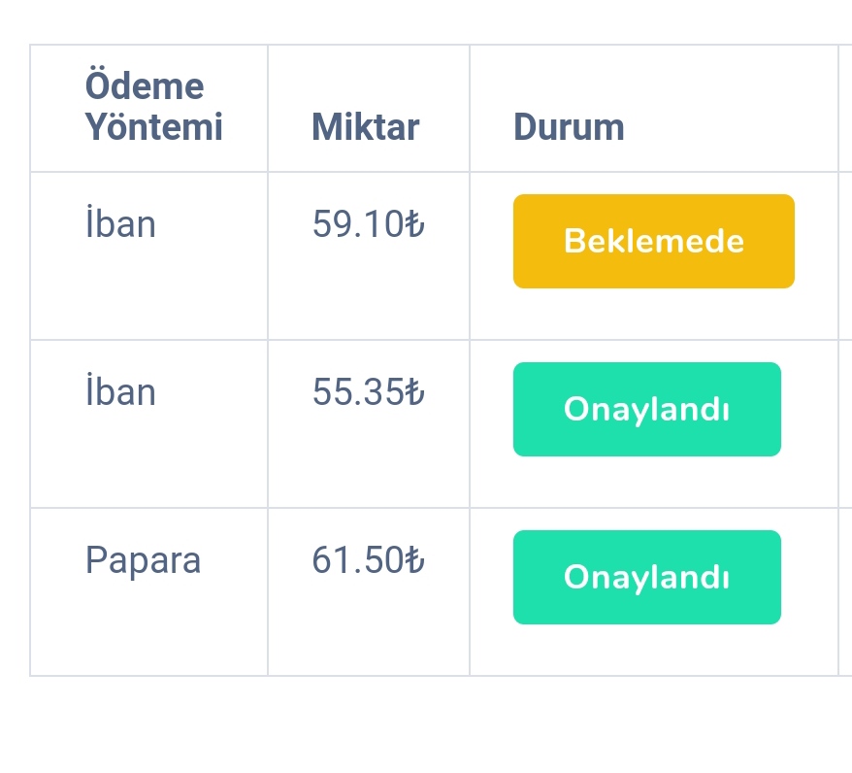
Task: Click the 59.10₺ amount
Action: pos(368,223)
